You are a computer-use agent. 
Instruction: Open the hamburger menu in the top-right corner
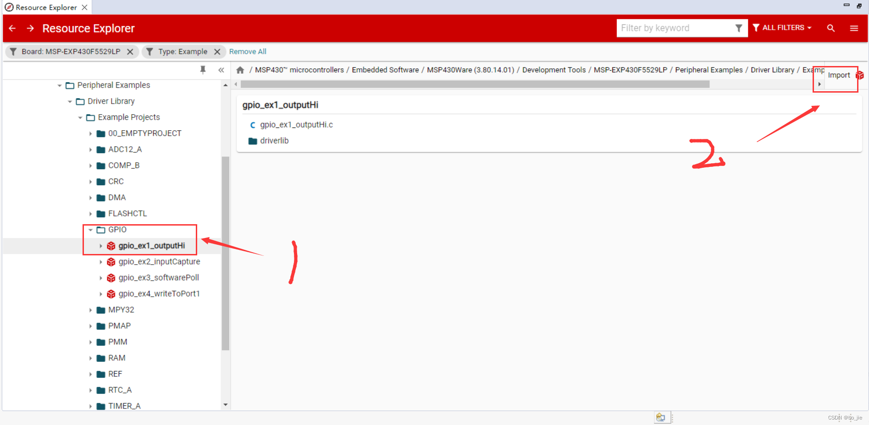coord(854,28)
